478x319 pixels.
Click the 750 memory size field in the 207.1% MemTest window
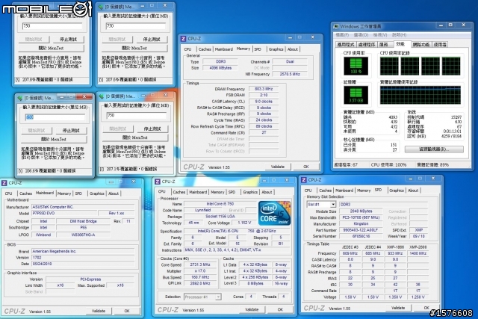coord(136,115)
